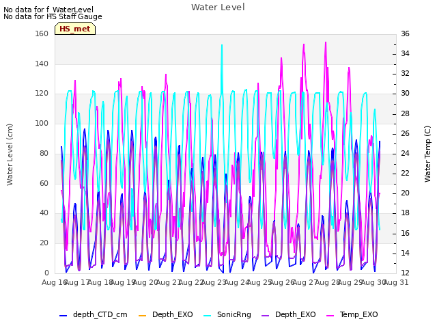Click the 24 right-axis tick label

(x=405, y=153)
